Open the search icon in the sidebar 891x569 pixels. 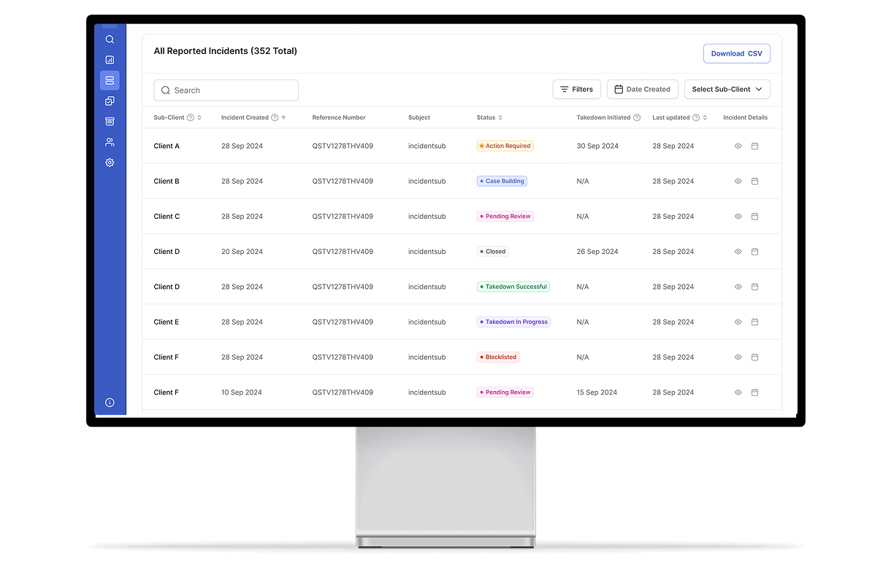tap(110, 39)
